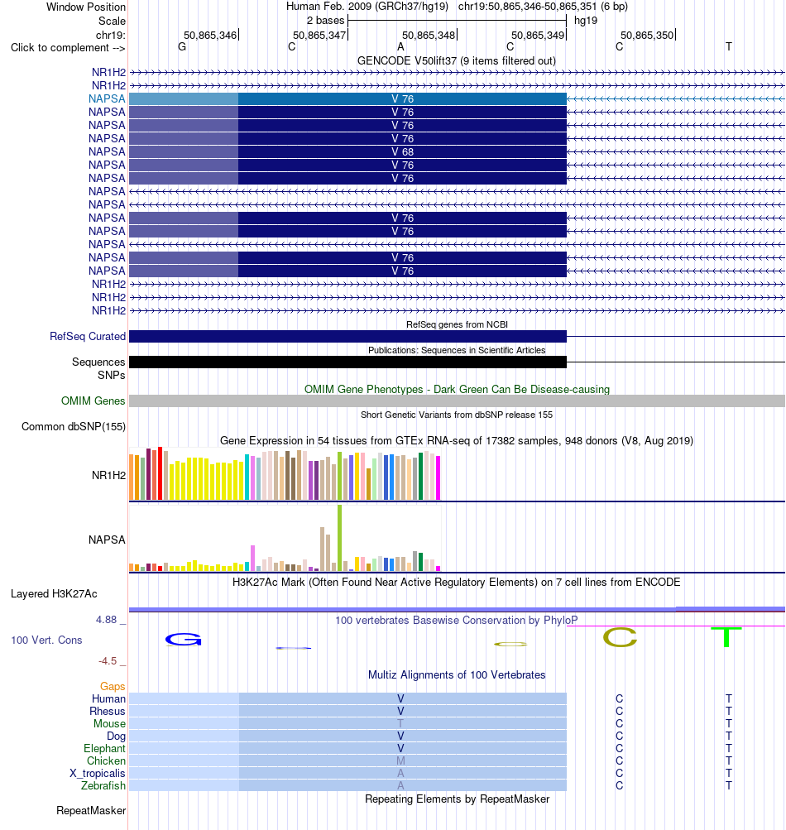Click the tallest green bar in NAPSA expression chart
This screenshot has height=830, width=786.
point(340,538)
